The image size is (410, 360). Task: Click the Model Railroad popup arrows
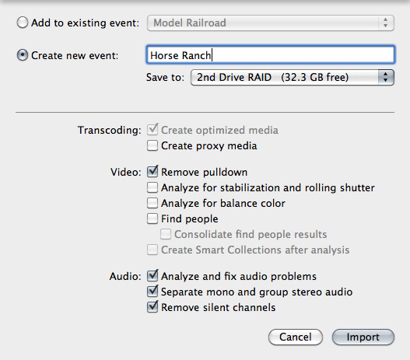point(386,23)
